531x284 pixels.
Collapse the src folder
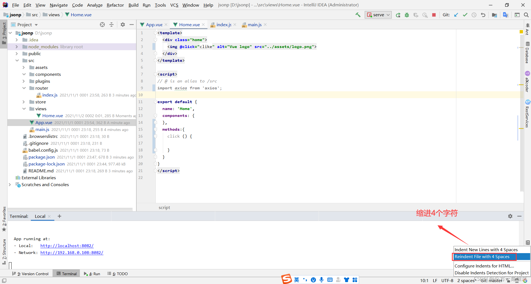[17, 60]
